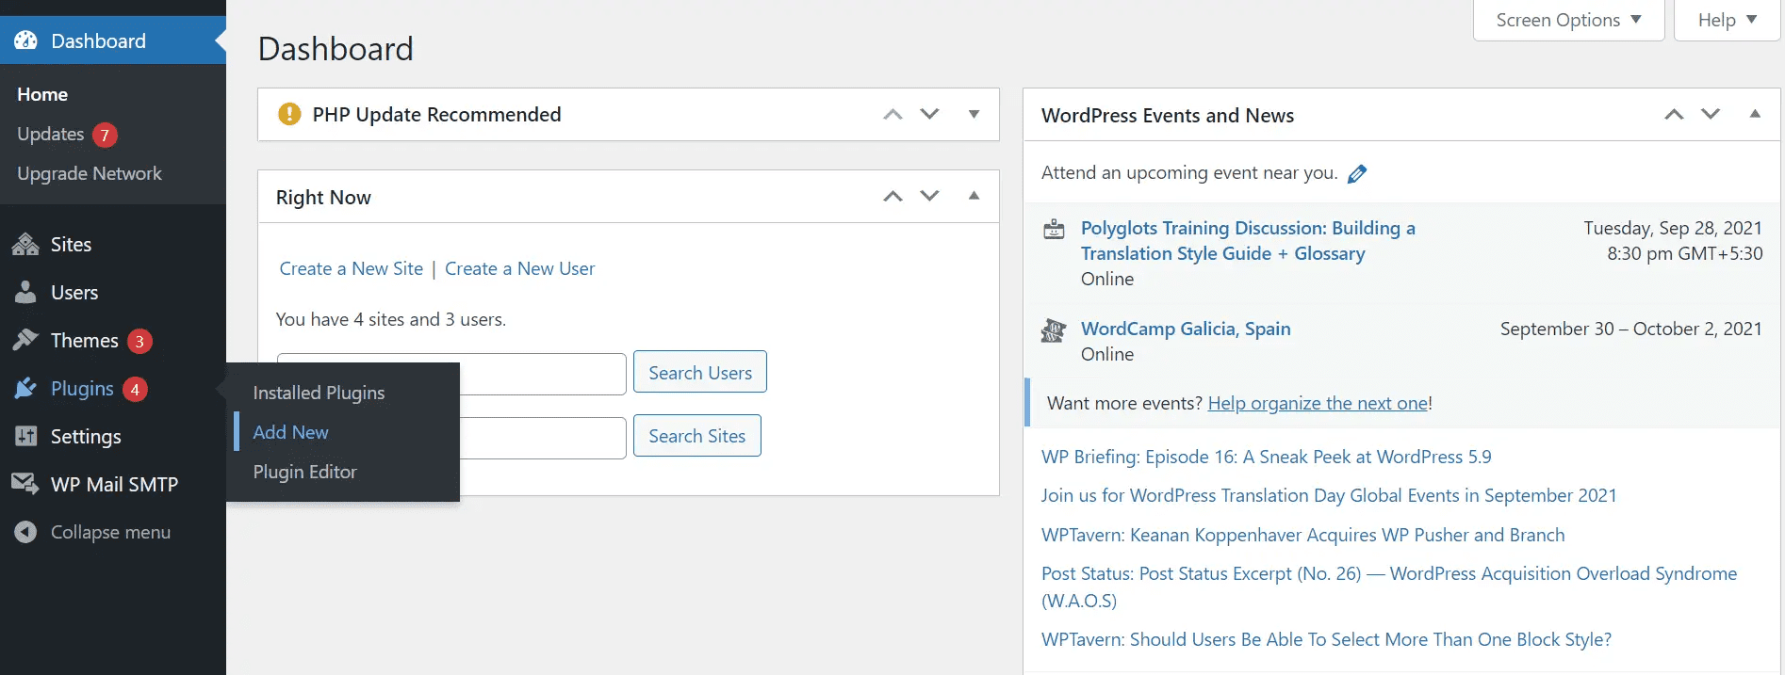Click the Sites houses icon

(x=25, y=245)
